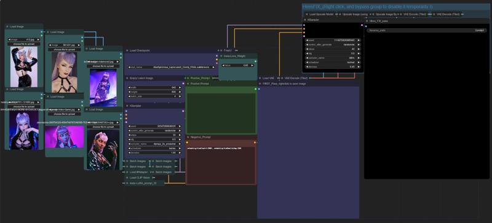
Task: Decrease the Insta-Lora_Weight value with left arrow
Action: 223,65
